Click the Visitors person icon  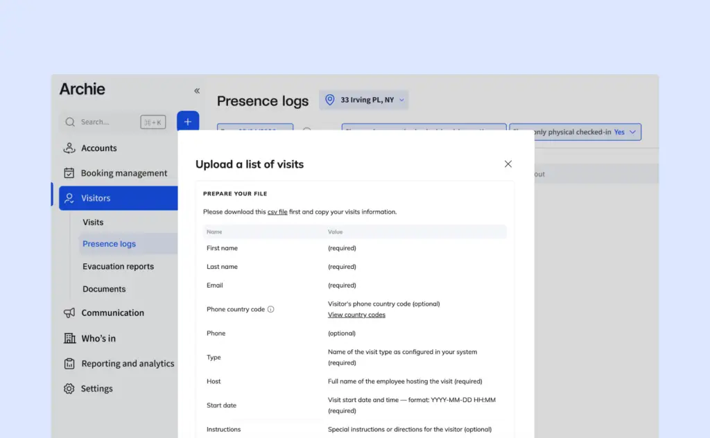(x=69, y=198)
